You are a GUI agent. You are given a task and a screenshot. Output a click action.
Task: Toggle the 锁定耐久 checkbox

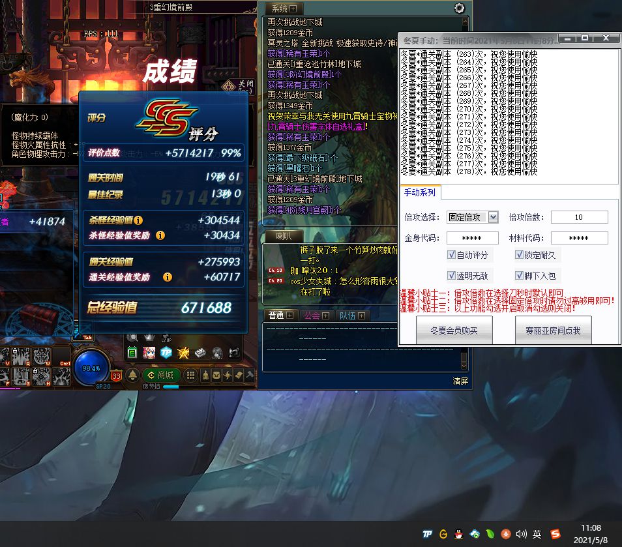point(519,255)
